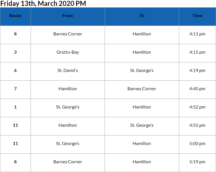The width and height of the screenshot is (216, 172).
Task: Select route number 1 cell
Action: pyautogui.click(x=15, y=107)
